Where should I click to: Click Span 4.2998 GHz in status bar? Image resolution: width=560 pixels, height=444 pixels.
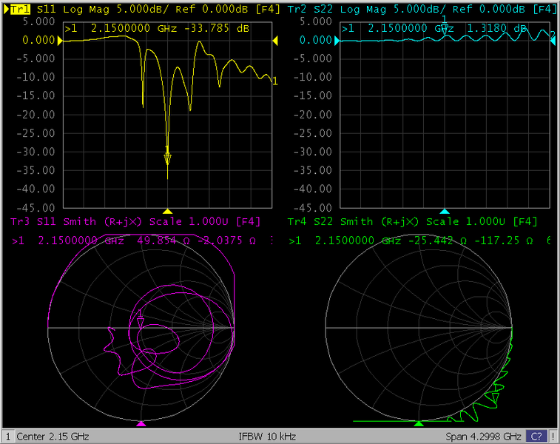(484, 437)
